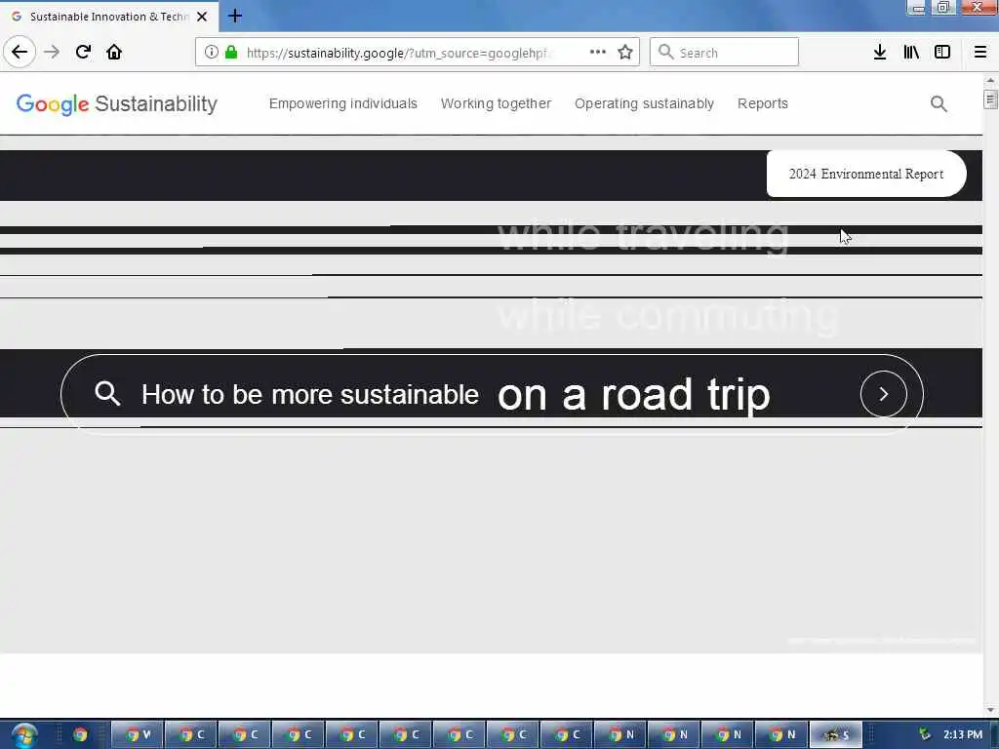Restore down the Firefox window
Screen dimensions: 999x749
point(943,8)
